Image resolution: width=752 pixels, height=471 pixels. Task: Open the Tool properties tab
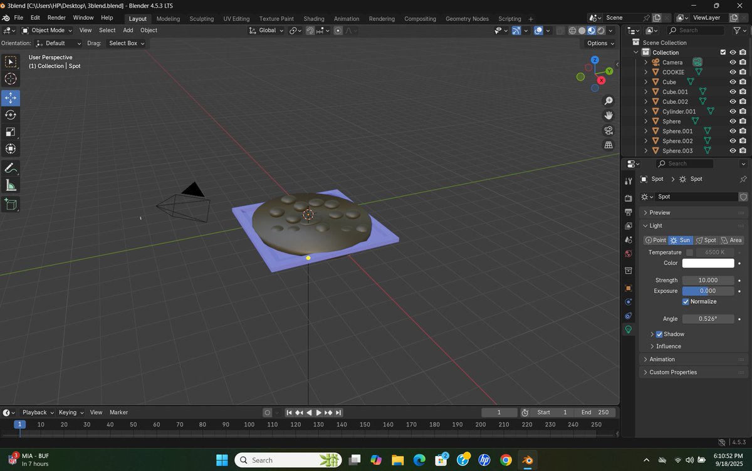(629, 181)
